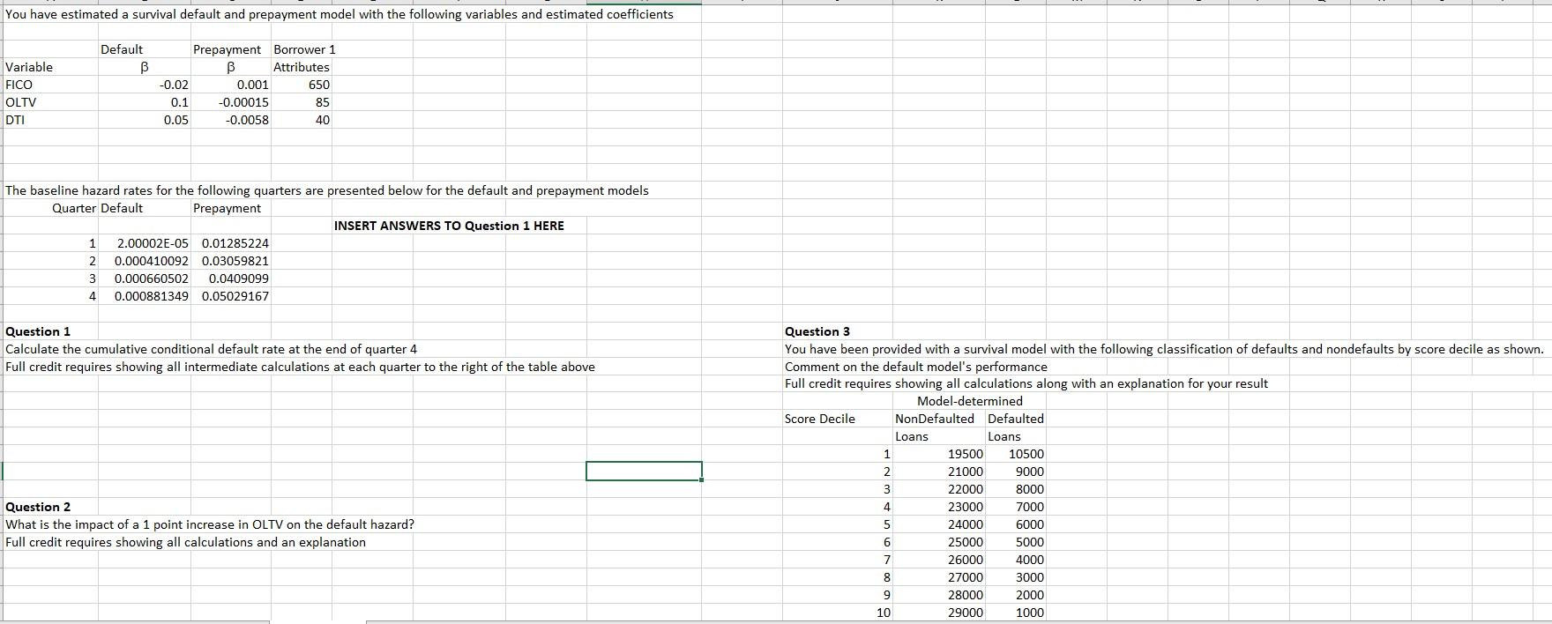Click the Model-determined header cell
The height and width of the screenshot is (624, 1552).
click(970, 401)
